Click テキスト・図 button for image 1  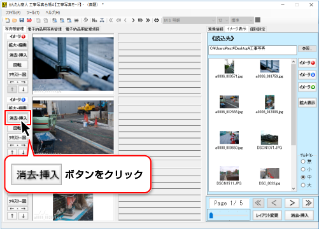18,74
